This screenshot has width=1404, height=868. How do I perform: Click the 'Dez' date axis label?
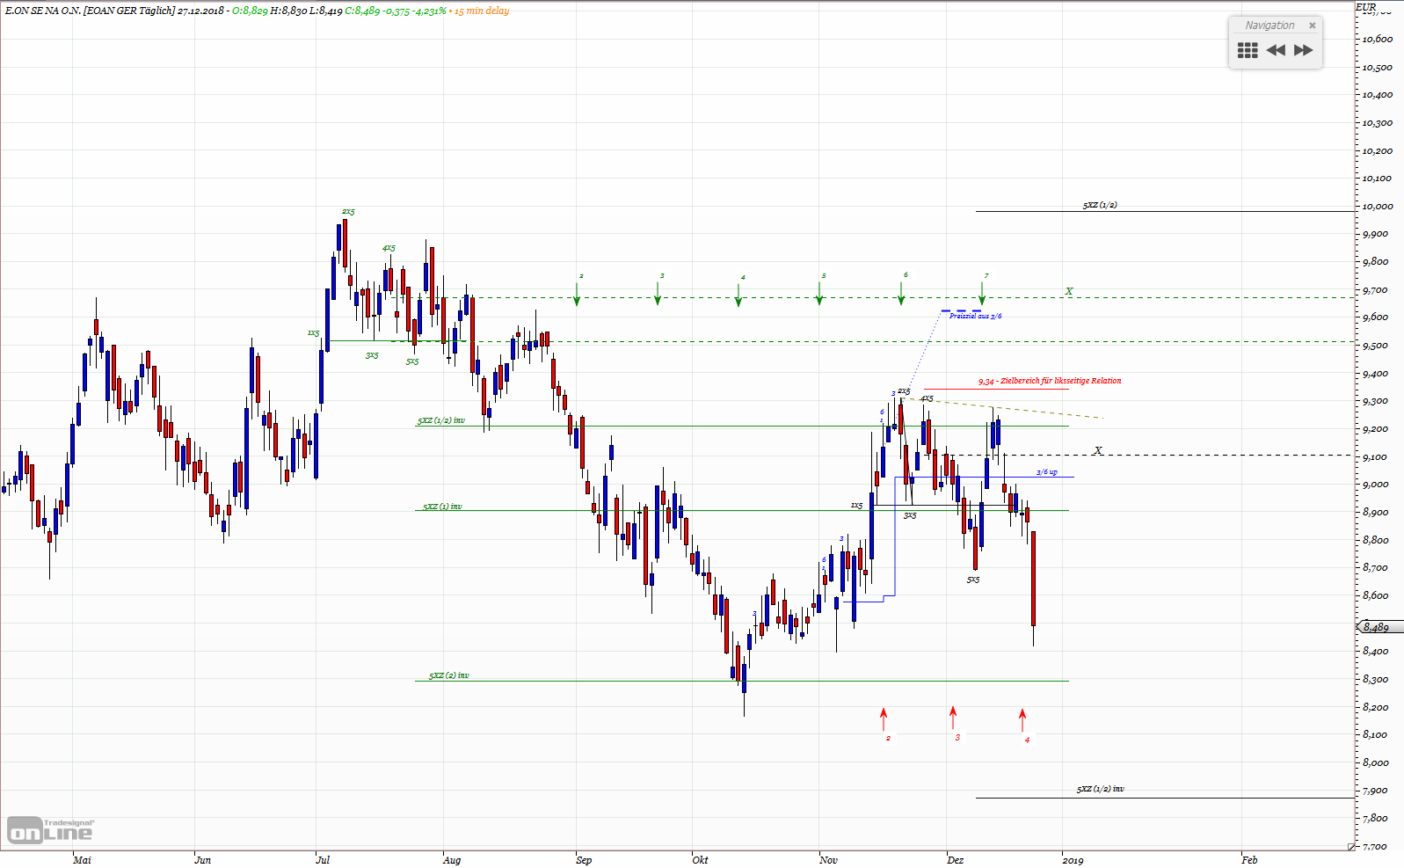pyautogui.click(x=955, y=860)
